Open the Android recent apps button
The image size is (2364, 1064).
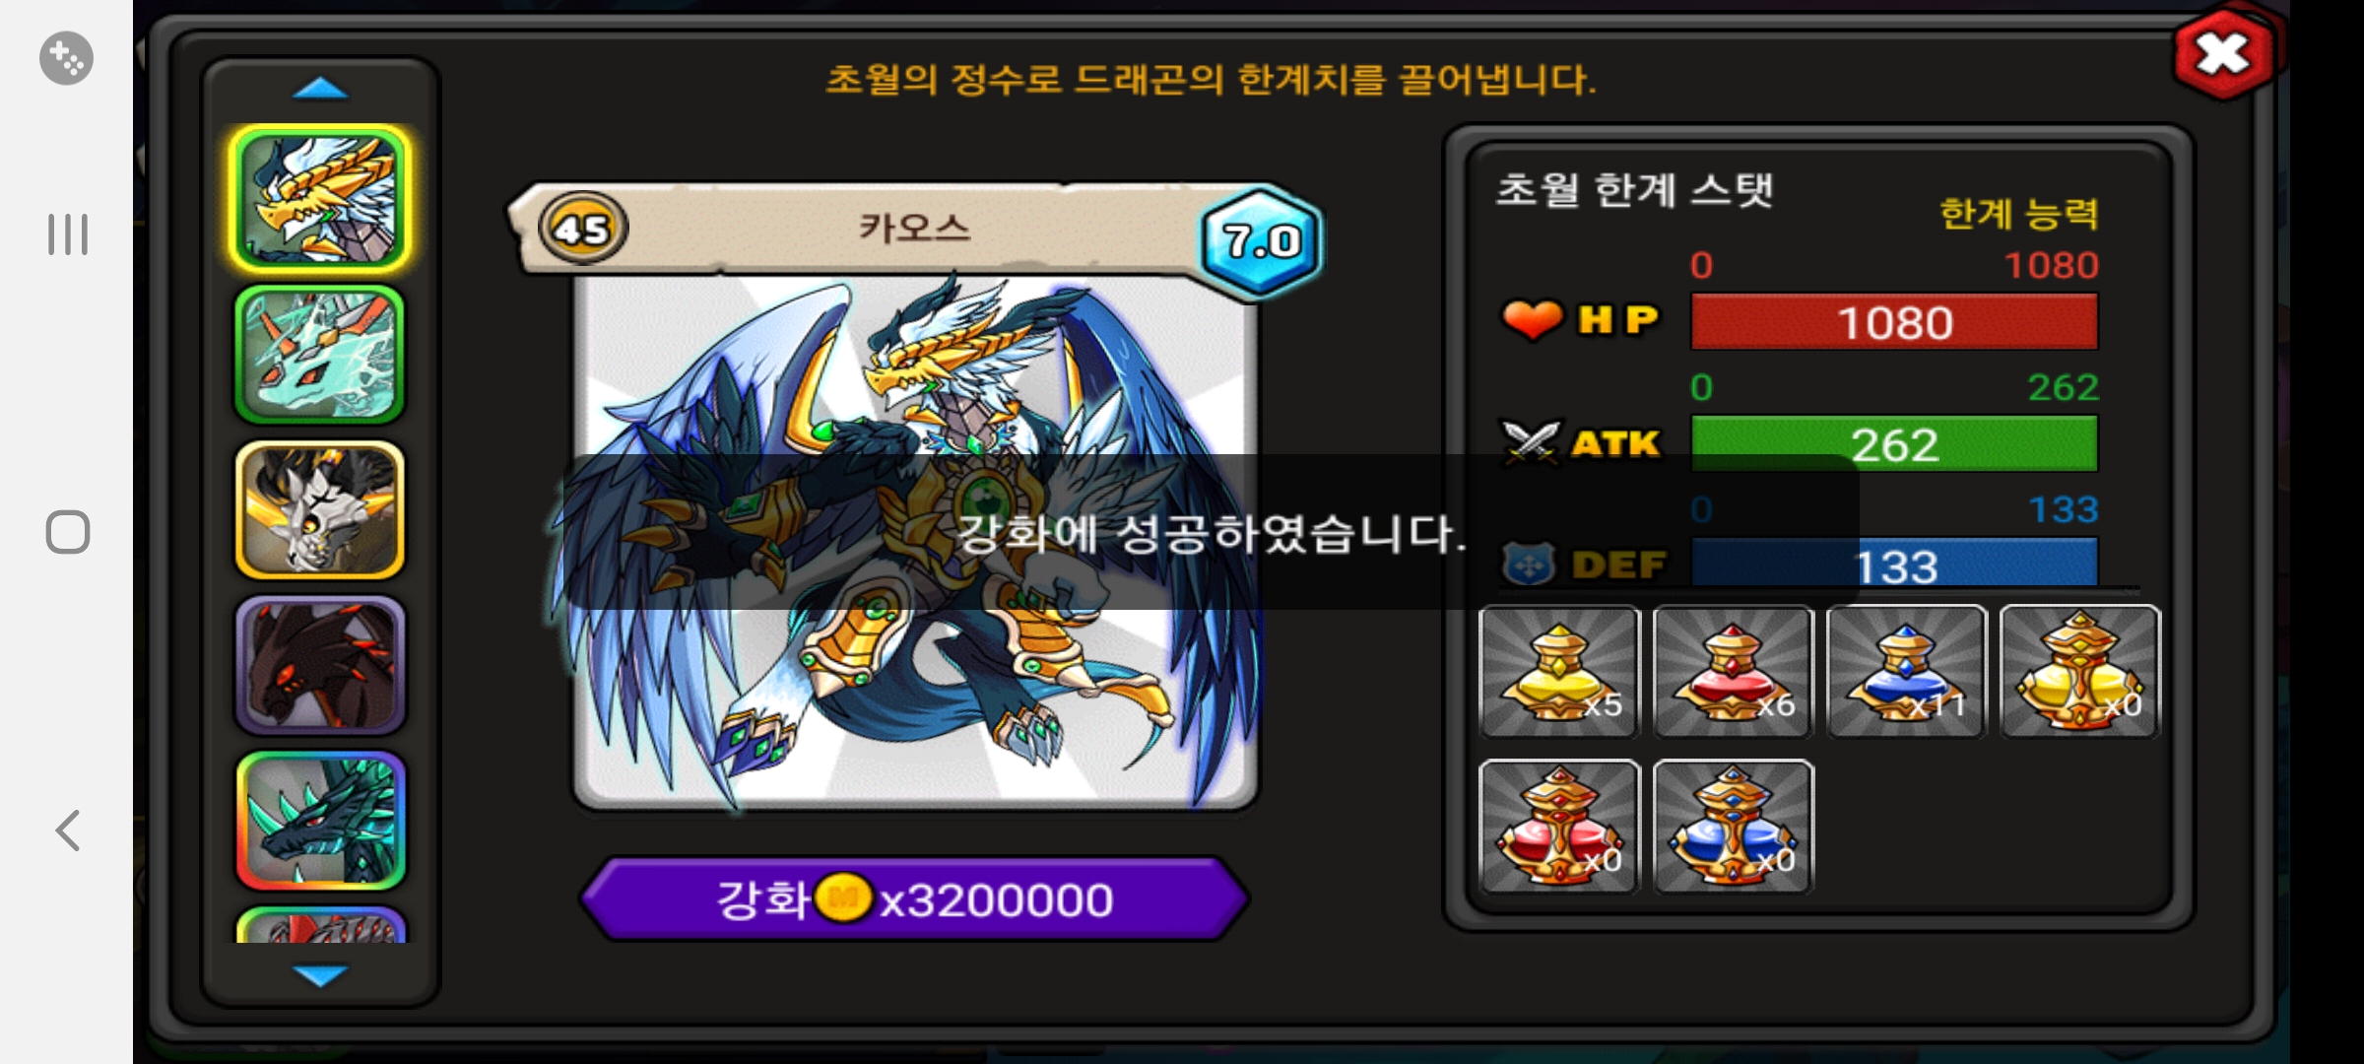(68, 234)
